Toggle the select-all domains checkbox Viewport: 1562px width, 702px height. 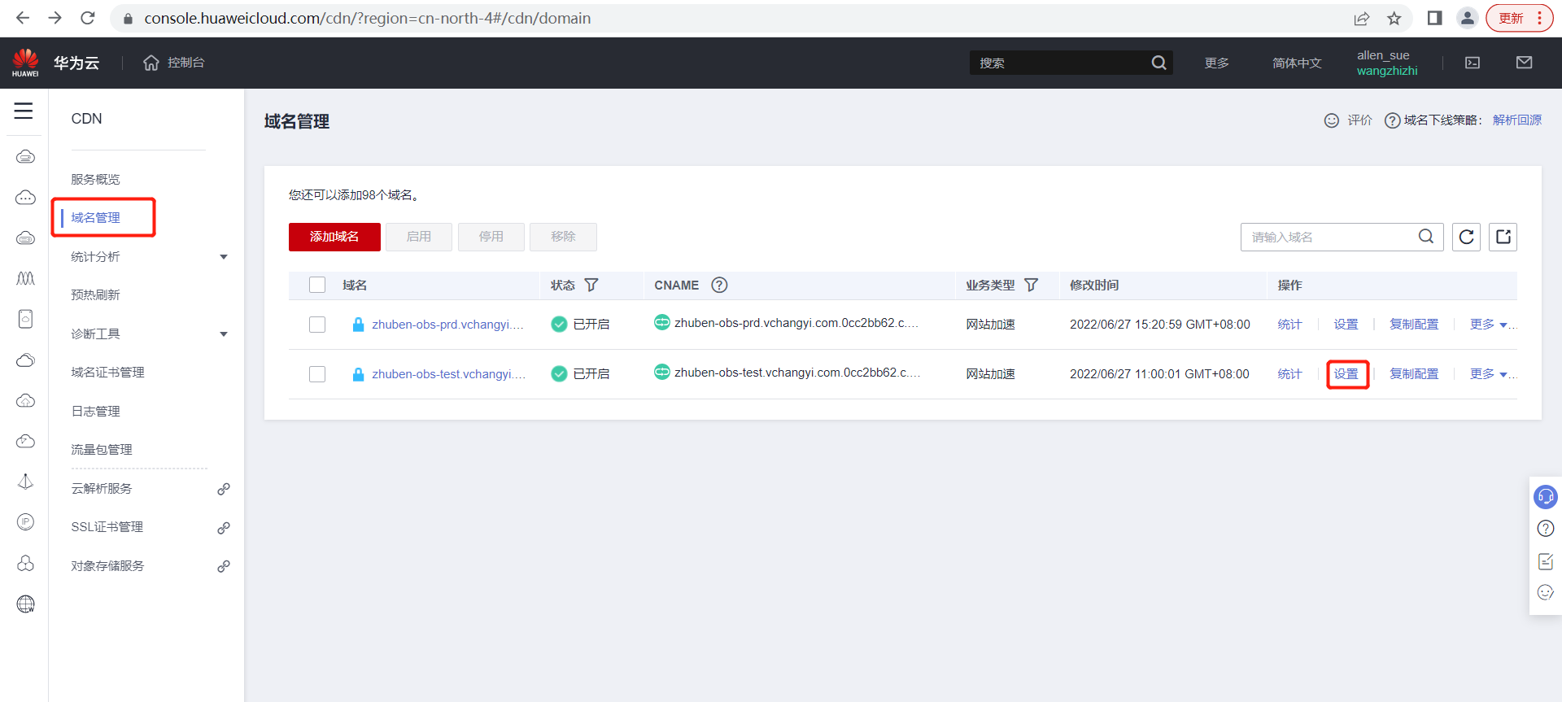[317, 285]
